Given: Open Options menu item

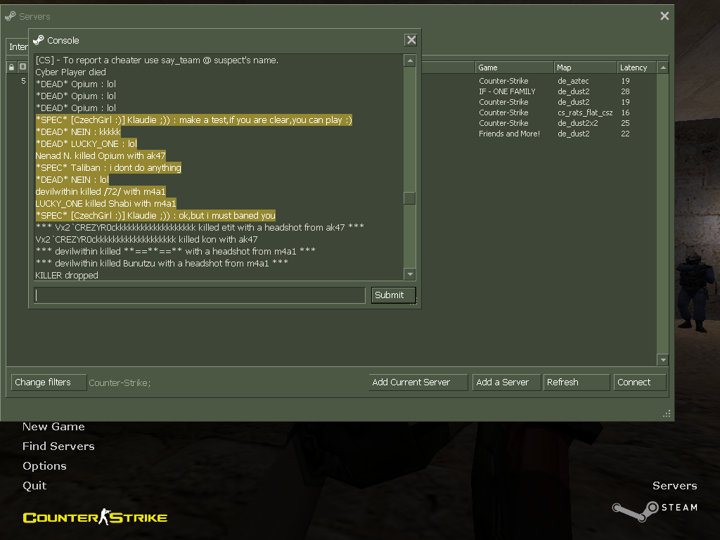Looking at the screenshot, I should [x=44, y=466].
